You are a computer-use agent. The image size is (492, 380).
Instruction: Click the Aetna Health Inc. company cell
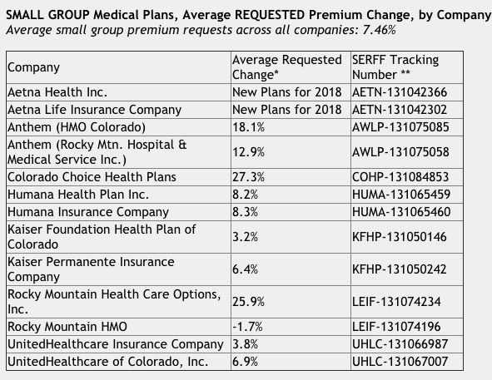click(118, 92)
